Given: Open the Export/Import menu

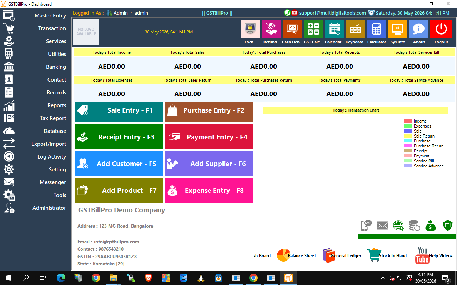Looking at the screenshot, I should click(49, 144).
